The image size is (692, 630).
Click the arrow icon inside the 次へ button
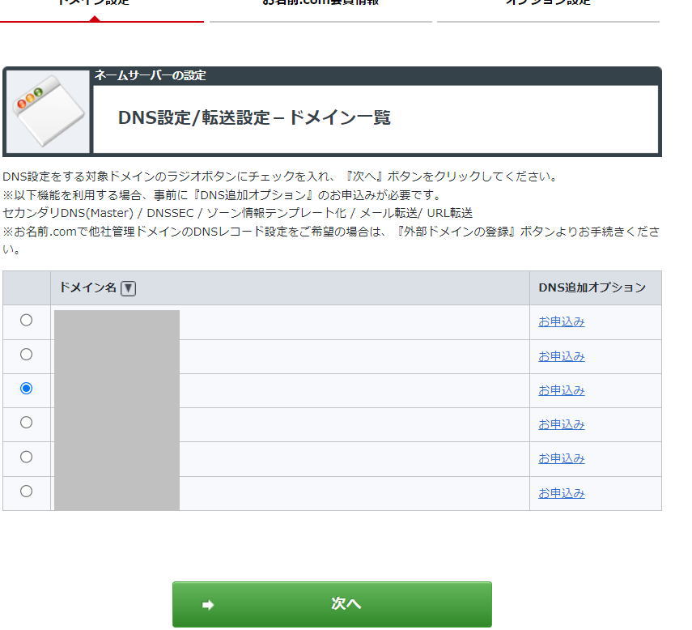coord(208,603)
